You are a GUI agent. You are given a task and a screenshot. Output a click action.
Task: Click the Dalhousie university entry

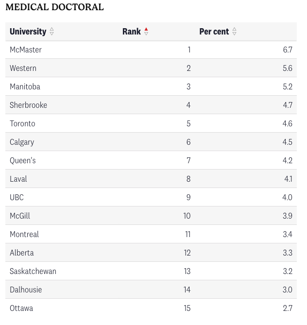(x=26, y=290)
